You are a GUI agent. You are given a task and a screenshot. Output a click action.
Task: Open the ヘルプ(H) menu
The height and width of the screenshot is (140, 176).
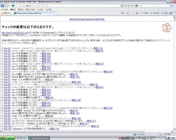(x=48, y=10)
